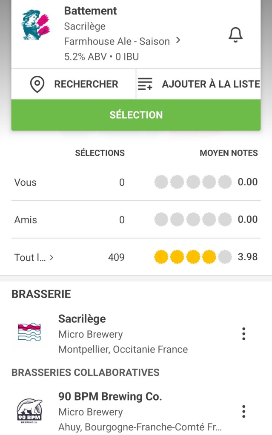Viewport: 272px width, 435px height.
Task: Open the Sacrilège brewery name link
Action: 82,319
